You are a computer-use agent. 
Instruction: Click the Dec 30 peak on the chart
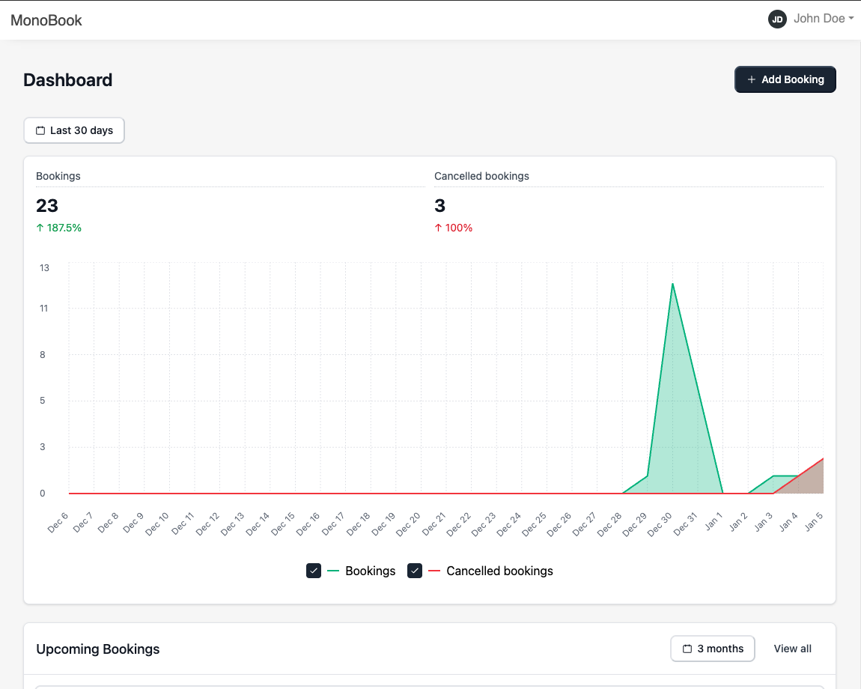coord(672,284)
